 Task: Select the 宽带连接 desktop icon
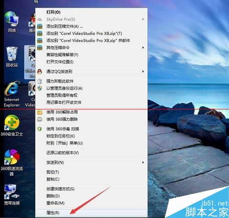coord(12,194)
